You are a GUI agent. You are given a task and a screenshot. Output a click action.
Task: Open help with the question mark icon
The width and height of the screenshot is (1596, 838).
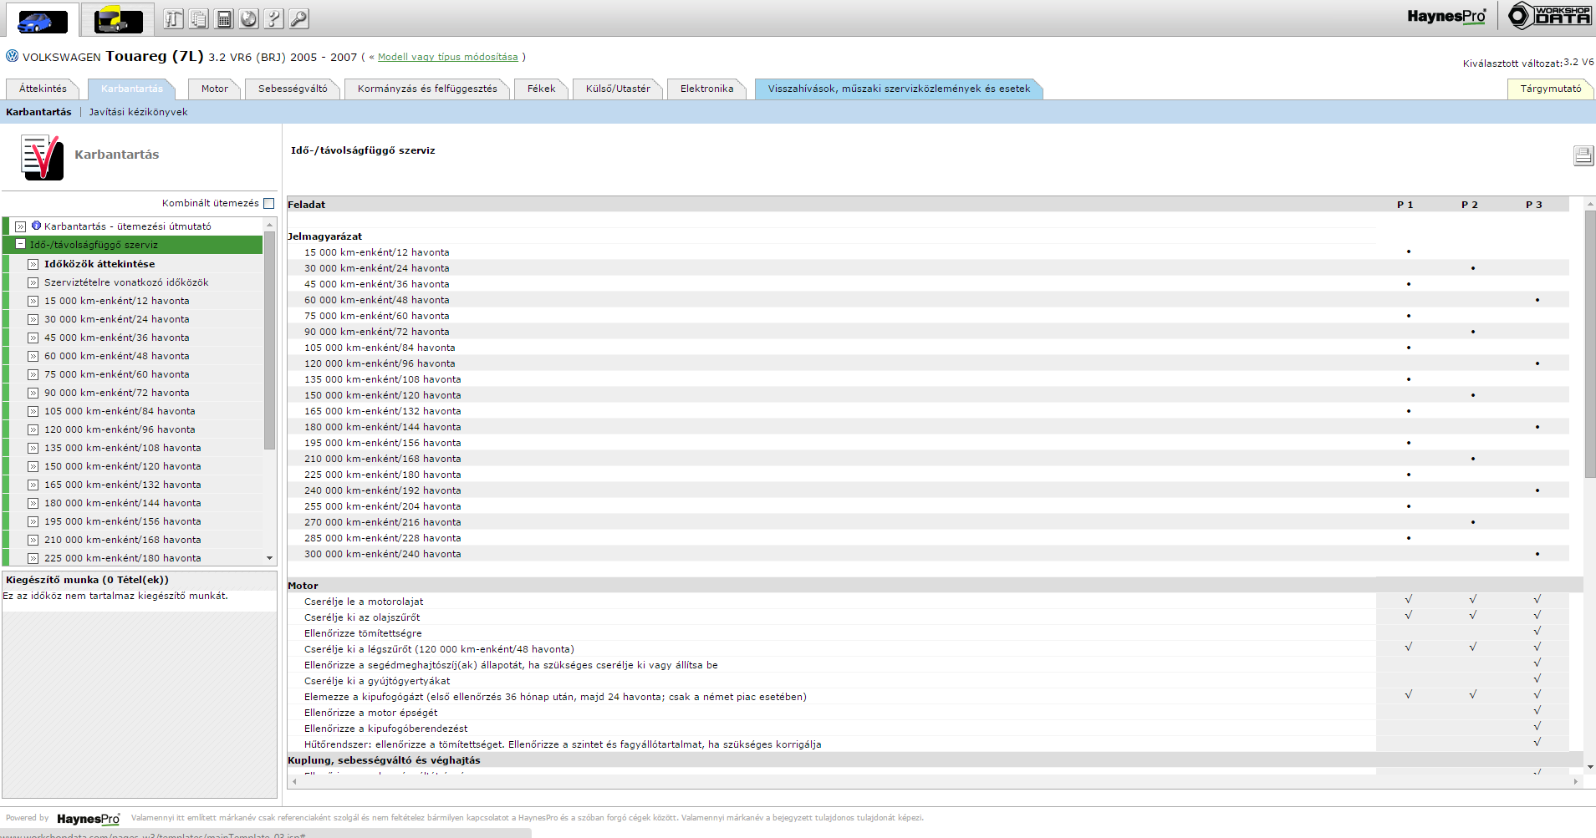tap(274, 18)
